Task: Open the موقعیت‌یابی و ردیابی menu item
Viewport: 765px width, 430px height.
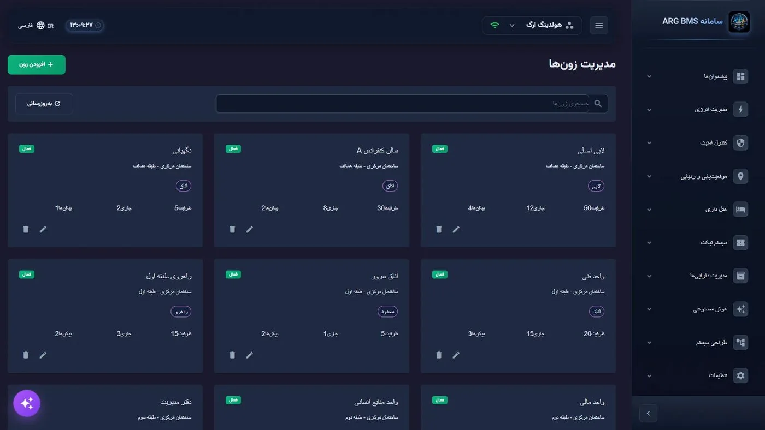Action: tap(698, 176)
